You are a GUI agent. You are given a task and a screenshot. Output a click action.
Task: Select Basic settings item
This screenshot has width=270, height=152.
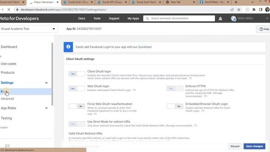point(25,92)
